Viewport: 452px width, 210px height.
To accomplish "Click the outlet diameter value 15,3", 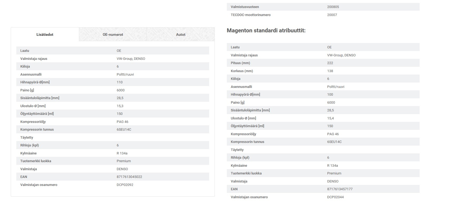I will pos(120,106).
